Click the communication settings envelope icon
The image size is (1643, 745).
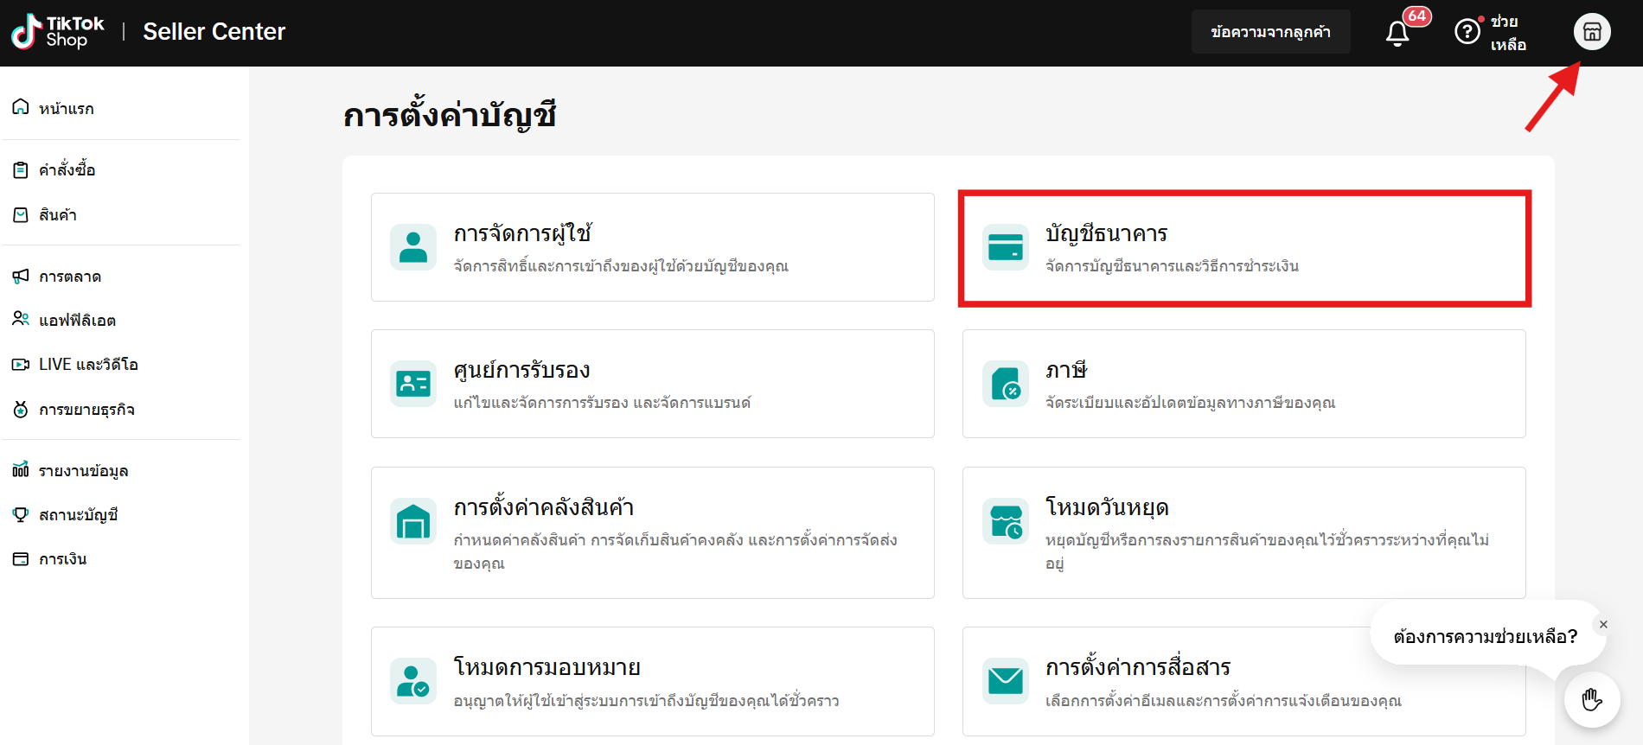pos(1005,681)
